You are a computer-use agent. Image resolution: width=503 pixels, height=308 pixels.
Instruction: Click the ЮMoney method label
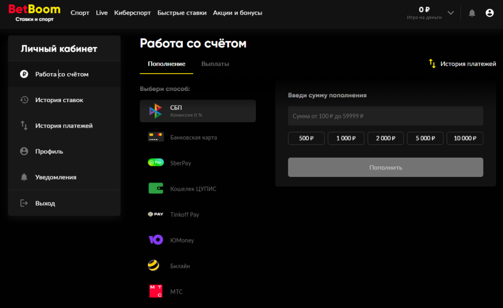point(182,240)
